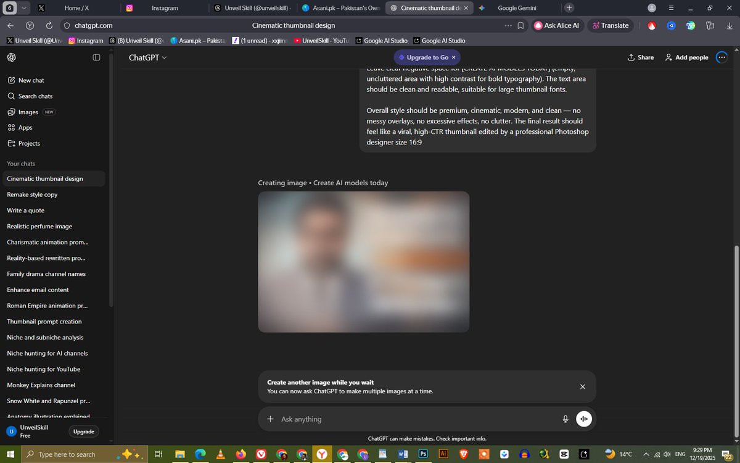The height and width of the screenshot is (463, 740).
Task: Open the Instagram bookmark in bookmarks bar
Action: (x=86, y=41)
